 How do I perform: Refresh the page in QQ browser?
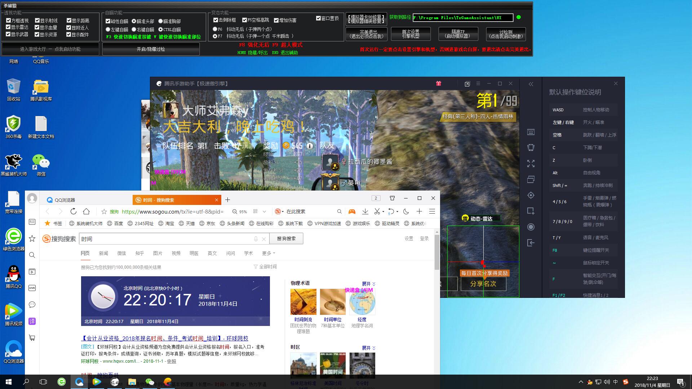click(74, 211)
